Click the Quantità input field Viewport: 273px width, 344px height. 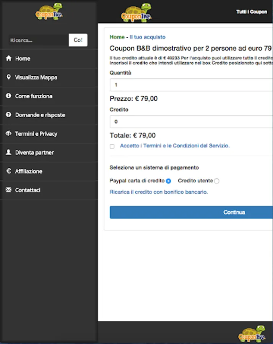[x=191, y=85]
